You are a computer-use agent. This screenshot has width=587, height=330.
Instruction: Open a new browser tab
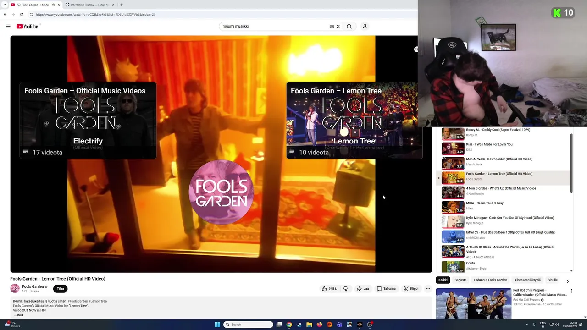tap(122, 5)
